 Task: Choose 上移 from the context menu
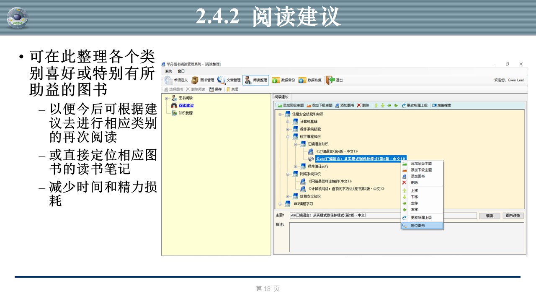421,190
